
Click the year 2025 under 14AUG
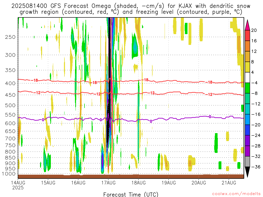pyautogui.click(x=18, y=188)
